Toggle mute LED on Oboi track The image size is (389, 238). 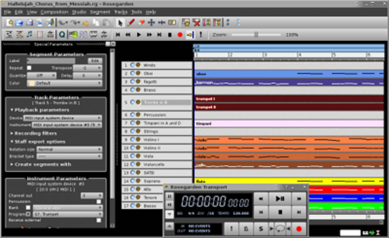(x=133, y=74)
